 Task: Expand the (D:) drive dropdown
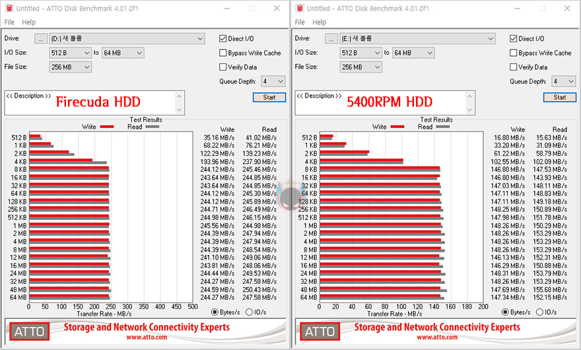[x=127, y=38]
